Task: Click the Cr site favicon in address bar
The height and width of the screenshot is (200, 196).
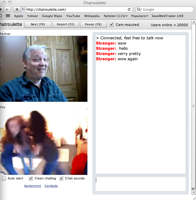Action: (24, 9)
